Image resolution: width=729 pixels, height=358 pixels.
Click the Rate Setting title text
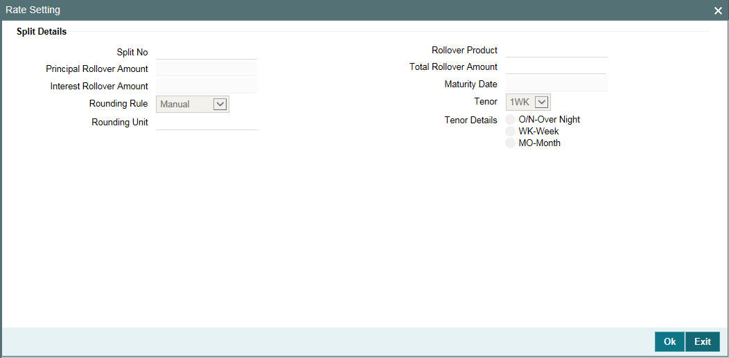click(x=33, y=10)
